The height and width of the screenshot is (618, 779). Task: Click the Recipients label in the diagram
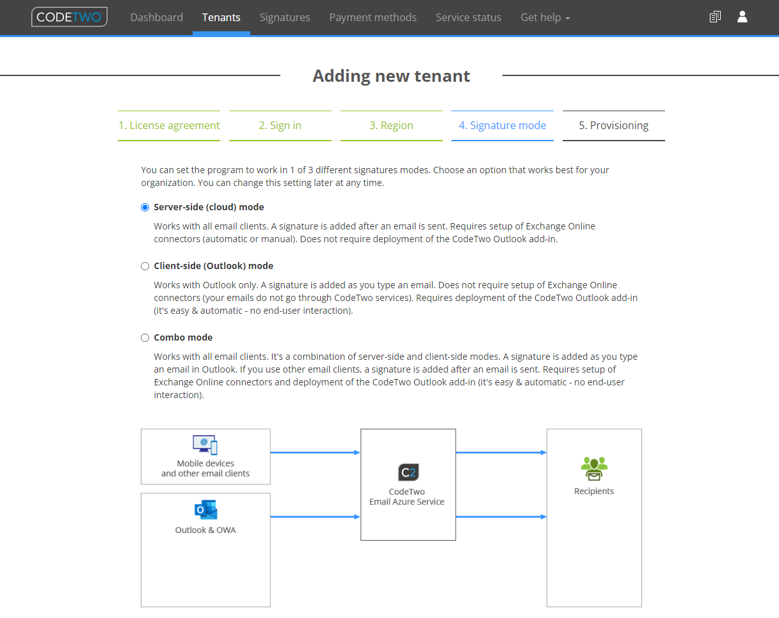594,491
